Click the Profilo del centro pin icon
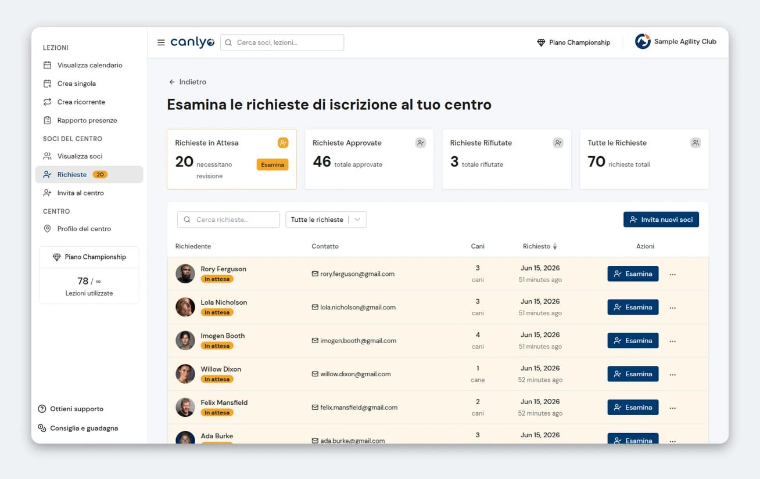760x479 pixels. click(x=48, y=229)
